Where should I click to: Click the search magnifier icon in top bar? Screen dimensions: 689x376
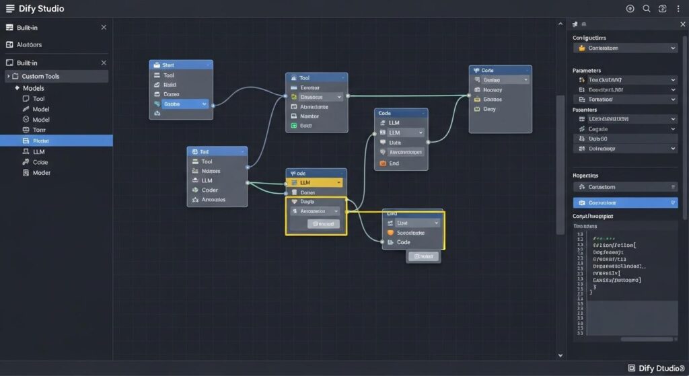647,9
